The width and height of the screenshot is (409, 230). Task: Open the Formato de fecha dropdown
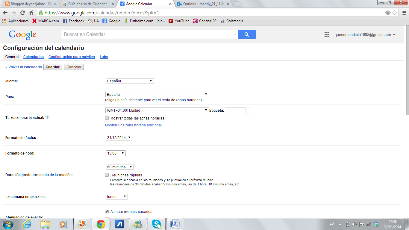pyautogui.click(x=119, y=137)
